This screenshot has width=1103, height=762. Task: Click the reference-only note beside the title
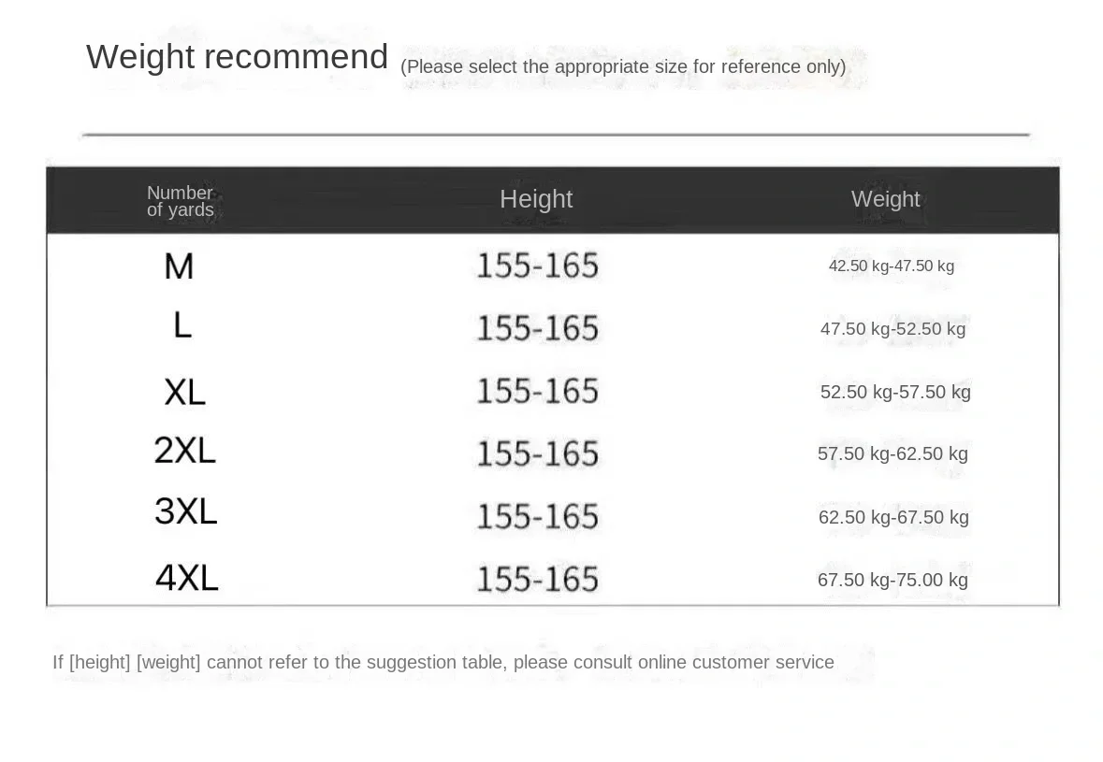[x=623, y=66]
